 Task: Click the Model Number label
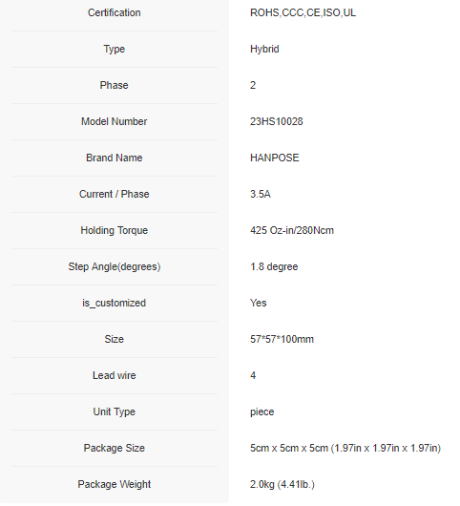click(x=115, y=121)
